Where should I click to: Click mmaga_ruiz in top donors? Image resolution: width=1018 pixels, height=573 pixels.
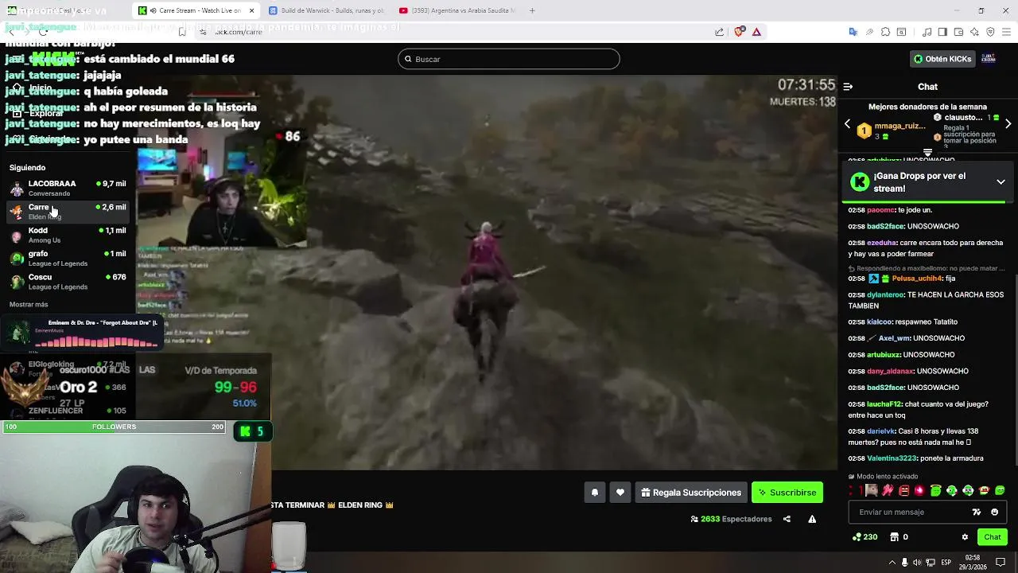coord(899,126)
